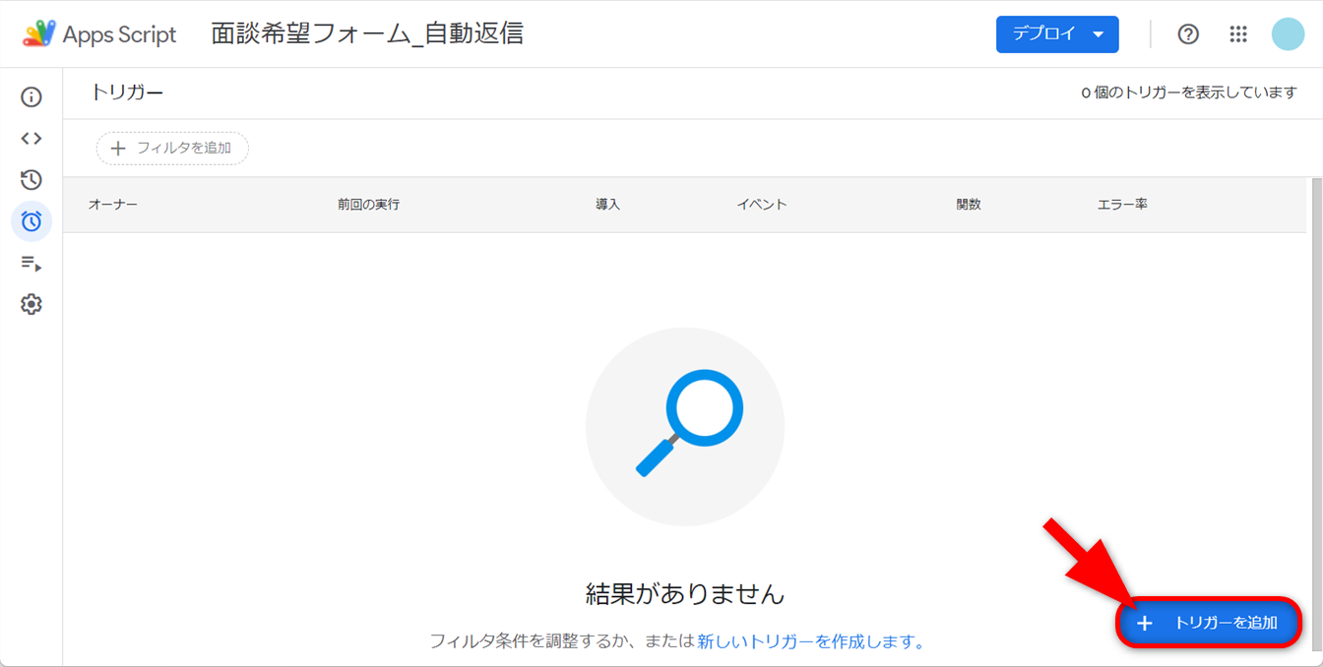Screen dimensions: 1323x667
Task: Click the オーナー column header
Action: 113,205
